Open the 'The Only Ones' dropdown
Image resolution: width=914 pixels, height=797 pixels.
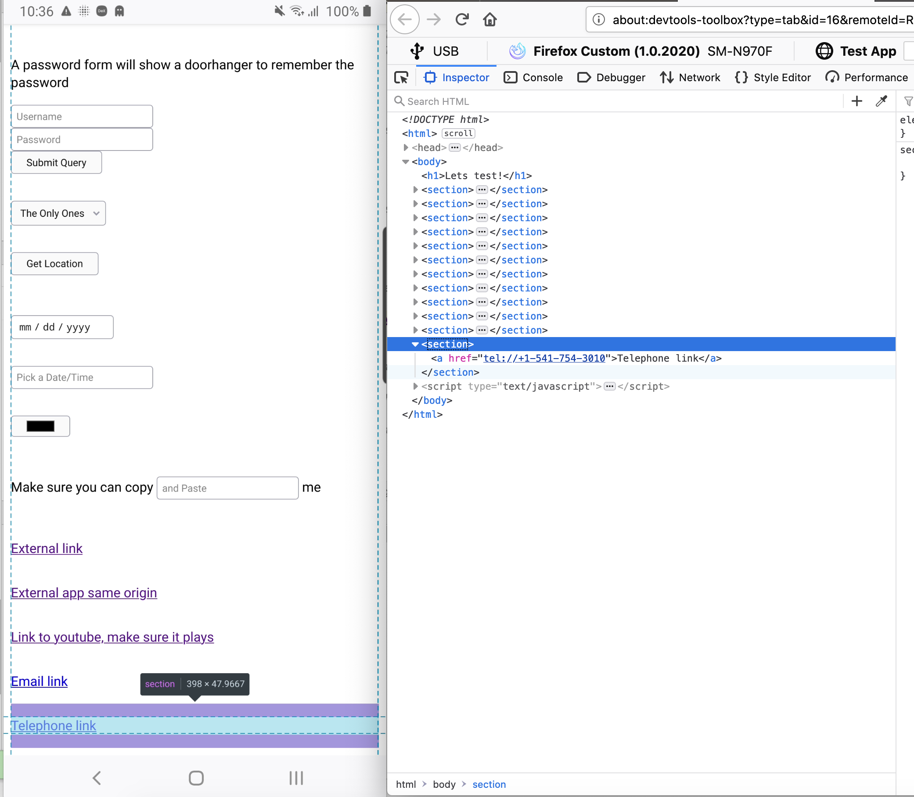point(58,213)
